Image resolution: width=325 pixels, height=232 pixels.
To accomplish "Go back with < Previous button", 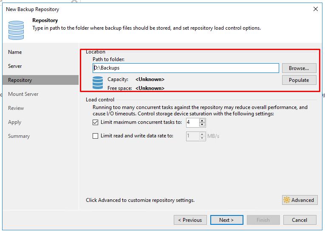I will pyautogui.click(x=190, y=220).
